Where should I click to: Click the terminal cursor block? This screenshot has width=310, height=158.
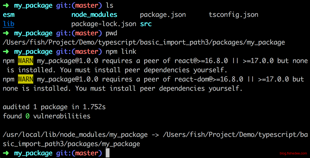tap(108, 153)
